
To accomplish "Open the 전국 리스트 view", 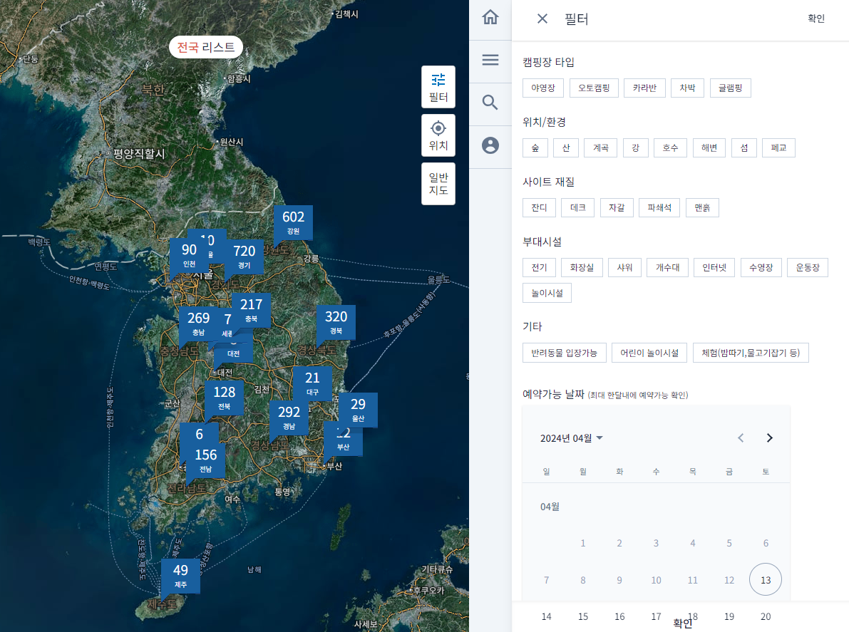I will pos(206,47).
